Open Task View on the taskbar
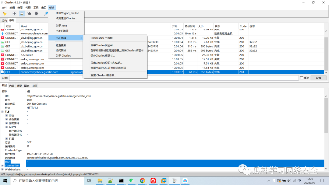Screen dimensions: 329x185 [x=89, y=181]
